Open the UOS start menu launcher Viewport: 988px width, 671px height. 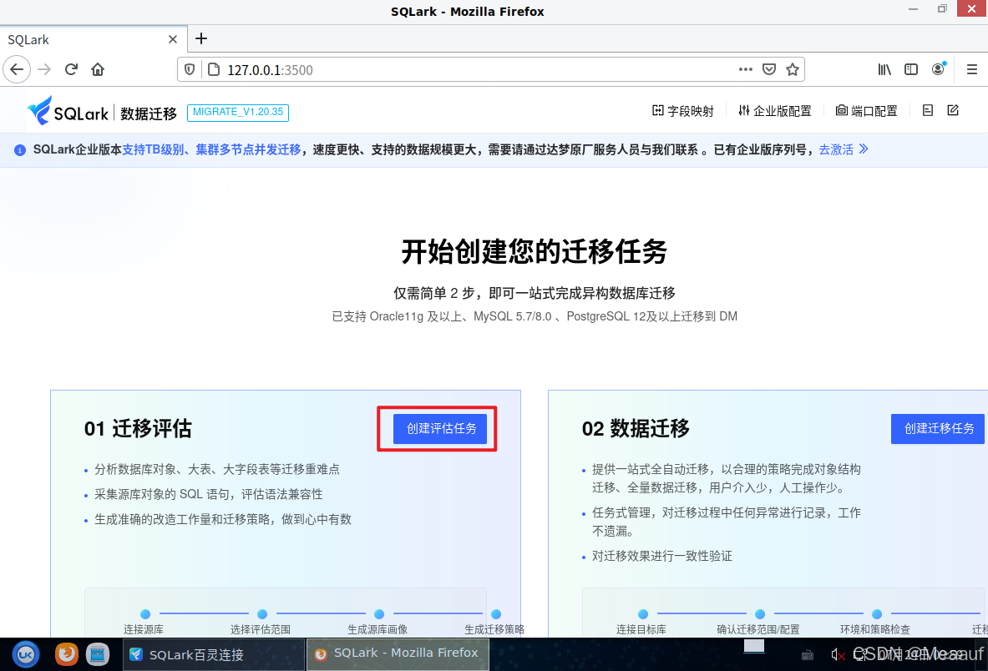[x=26, y=654]
